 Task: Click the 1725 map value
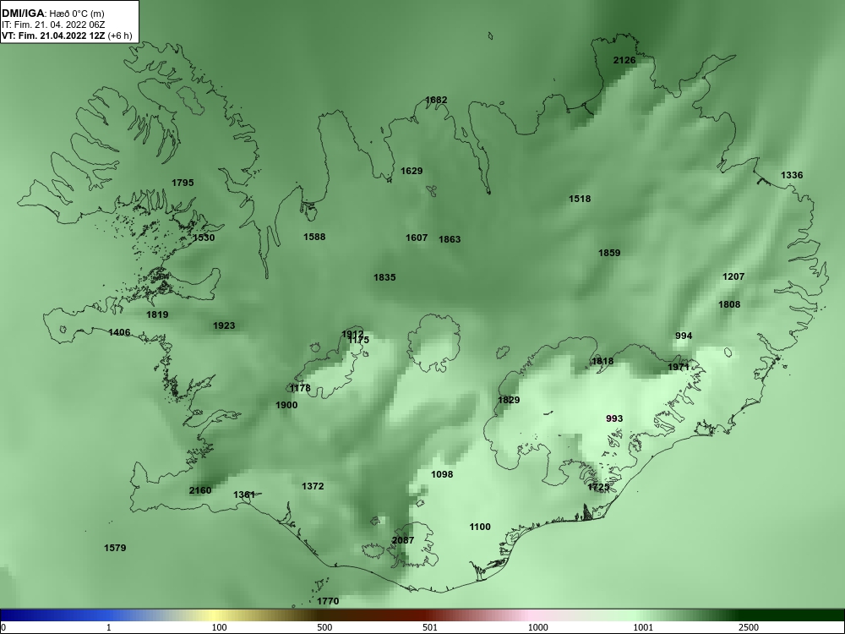point(598,488)
